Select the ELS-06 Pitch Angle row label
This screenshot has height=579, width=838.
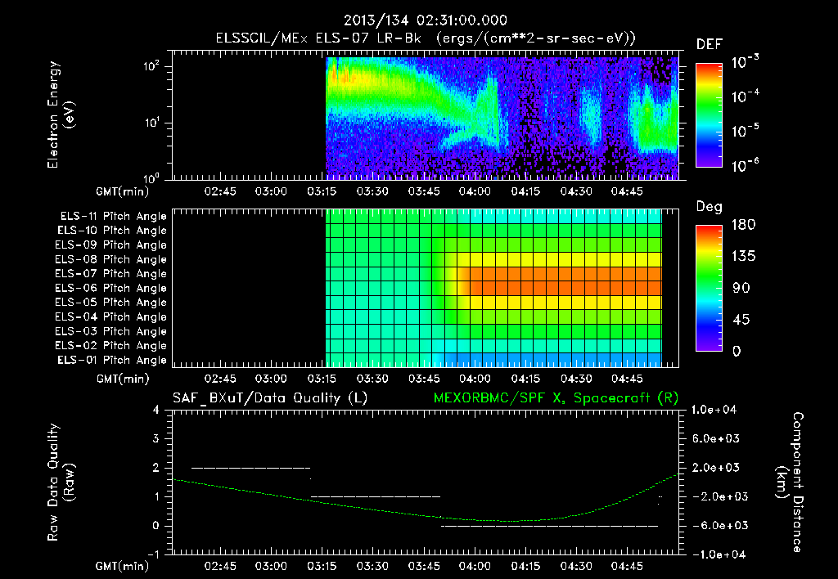110,289
